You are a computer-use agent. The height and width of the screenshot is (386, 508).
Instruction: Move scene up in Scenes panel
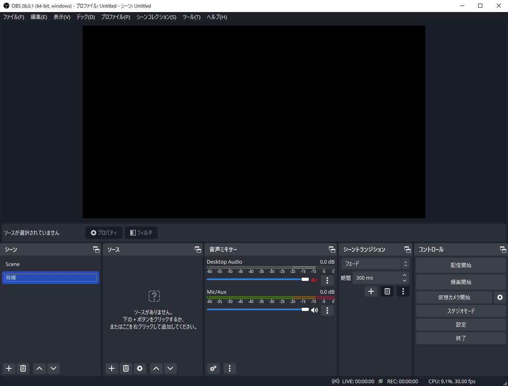point(39,368)
